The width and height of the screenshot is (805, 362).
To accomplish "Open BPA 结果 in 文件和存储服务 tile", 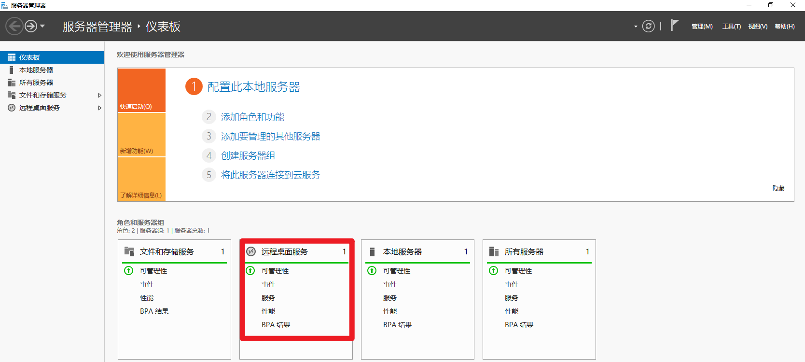I will point(154,311).
